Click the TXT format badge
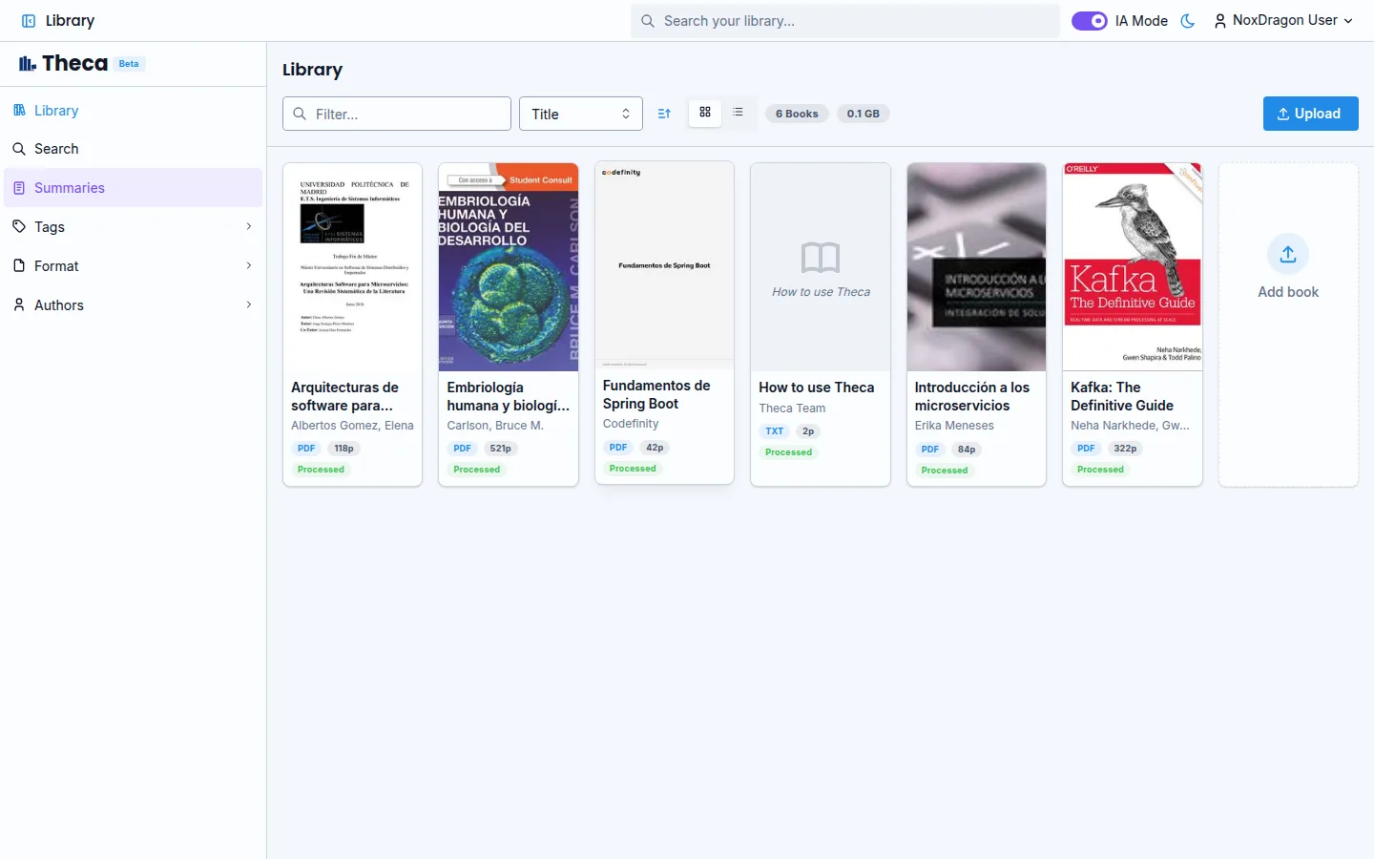Image resolution: width=1374 pixels, height=859 pixels. point(775,431)
